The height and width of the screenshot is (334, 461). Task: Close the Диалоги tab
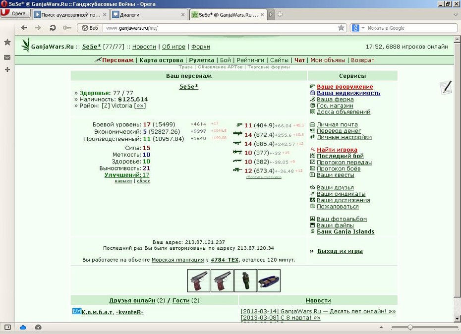click(x=183, y=15)
